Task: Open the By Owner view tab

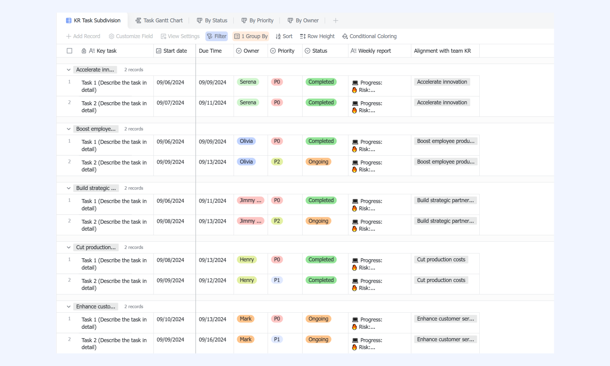Action: click(x=303, y=20)
